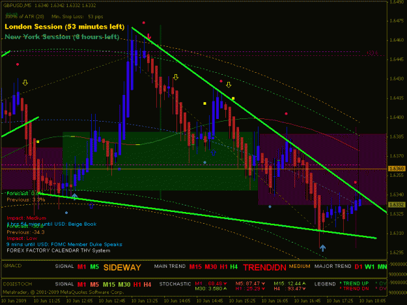Click the M15 main trend indicator in GMACD
This screenshot has width=407, height=305.
tap(195, 267)
